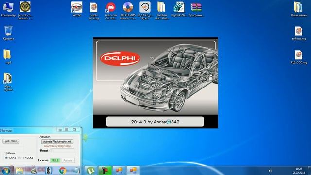Select the RUS_CCC.nrg file

pos(298,57)
